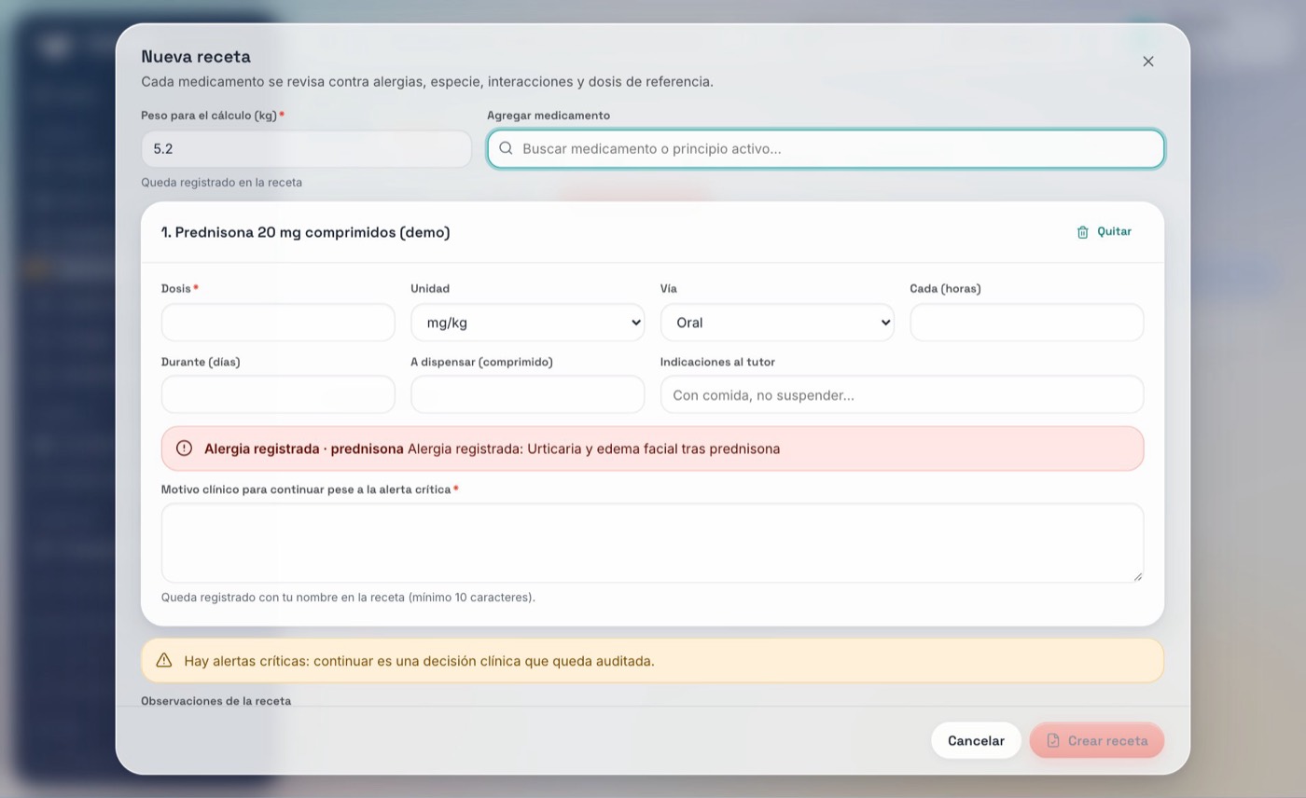
Task: Click the Dosis input field
Action: [278, 323]
